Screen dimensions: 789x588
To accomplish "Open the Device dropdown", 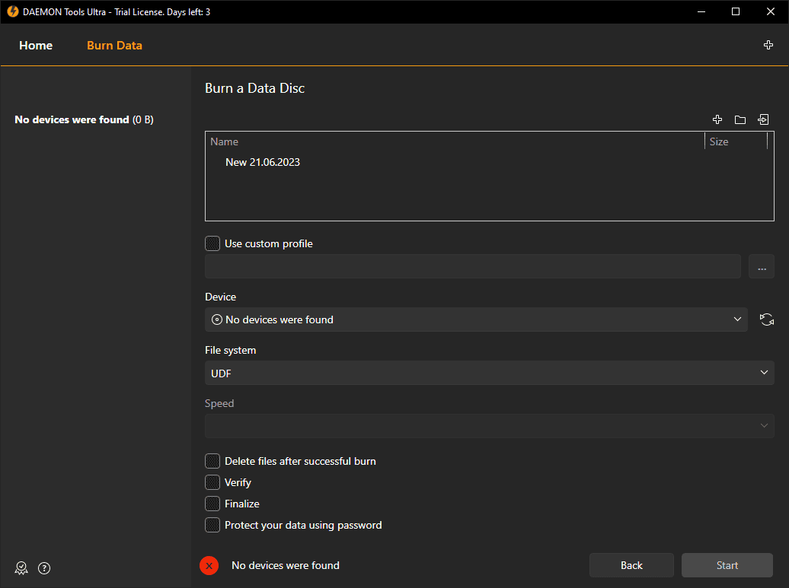I will pyautogui.click(x=476, y=319).
